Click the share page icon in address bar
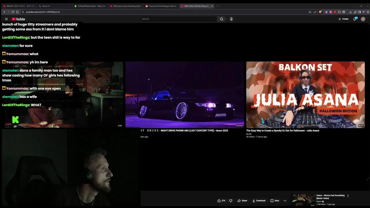The height and width of the screenshot is (208, 370). [x=315, y=12]
